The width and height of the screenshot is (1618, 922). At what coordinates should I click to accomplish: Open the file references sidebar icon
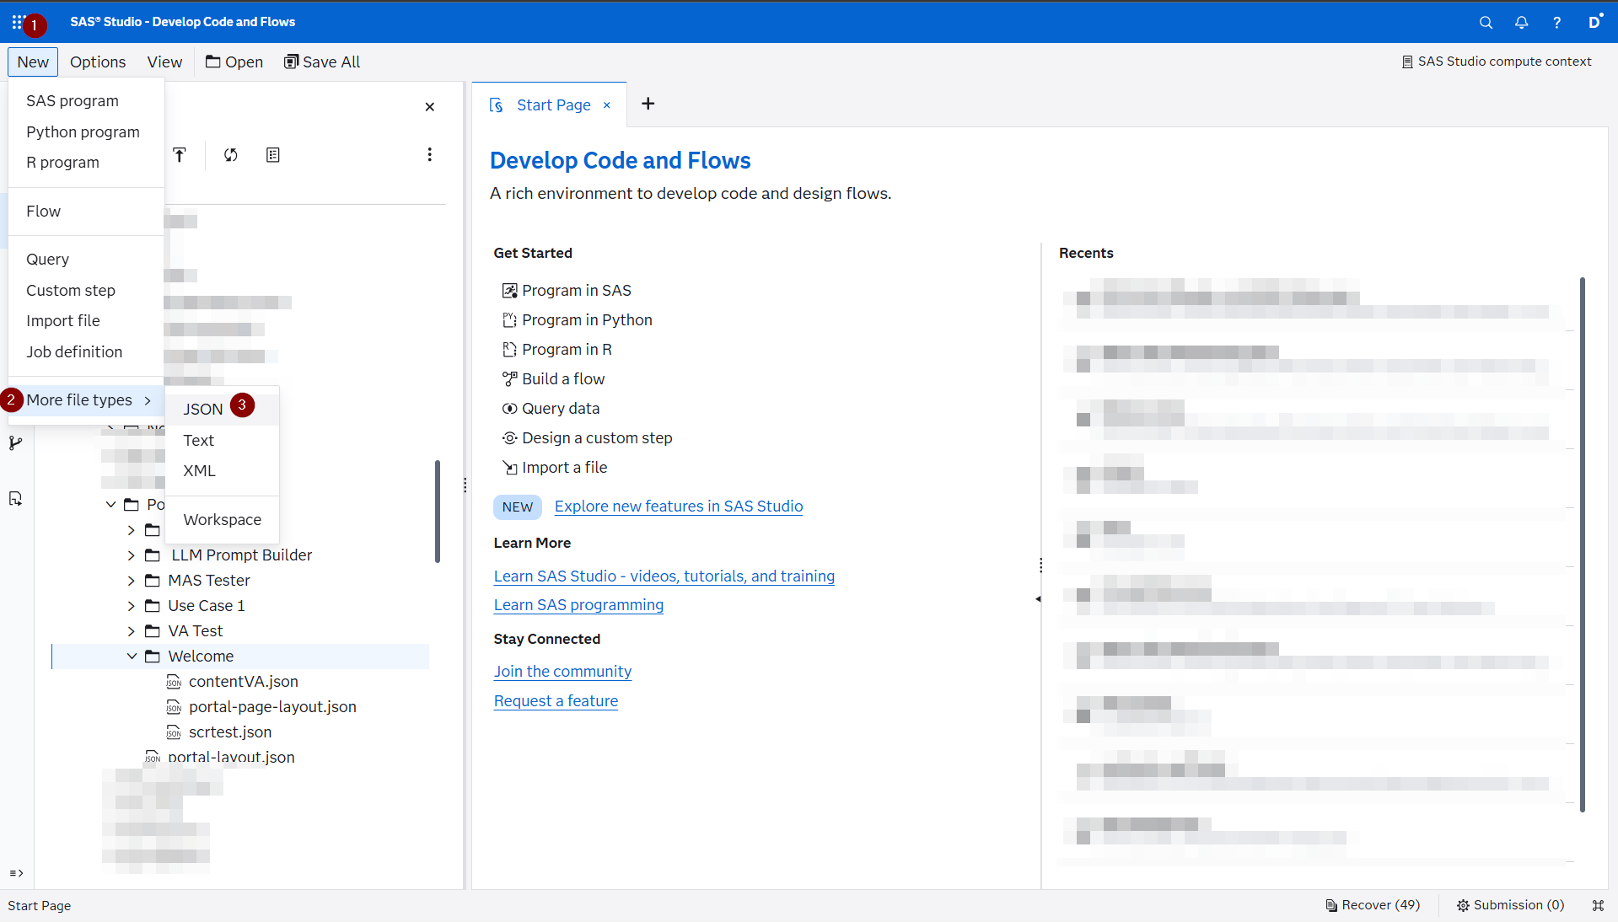click(x=15, y=498)
